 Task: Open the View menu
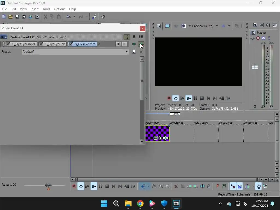[23, 9]
